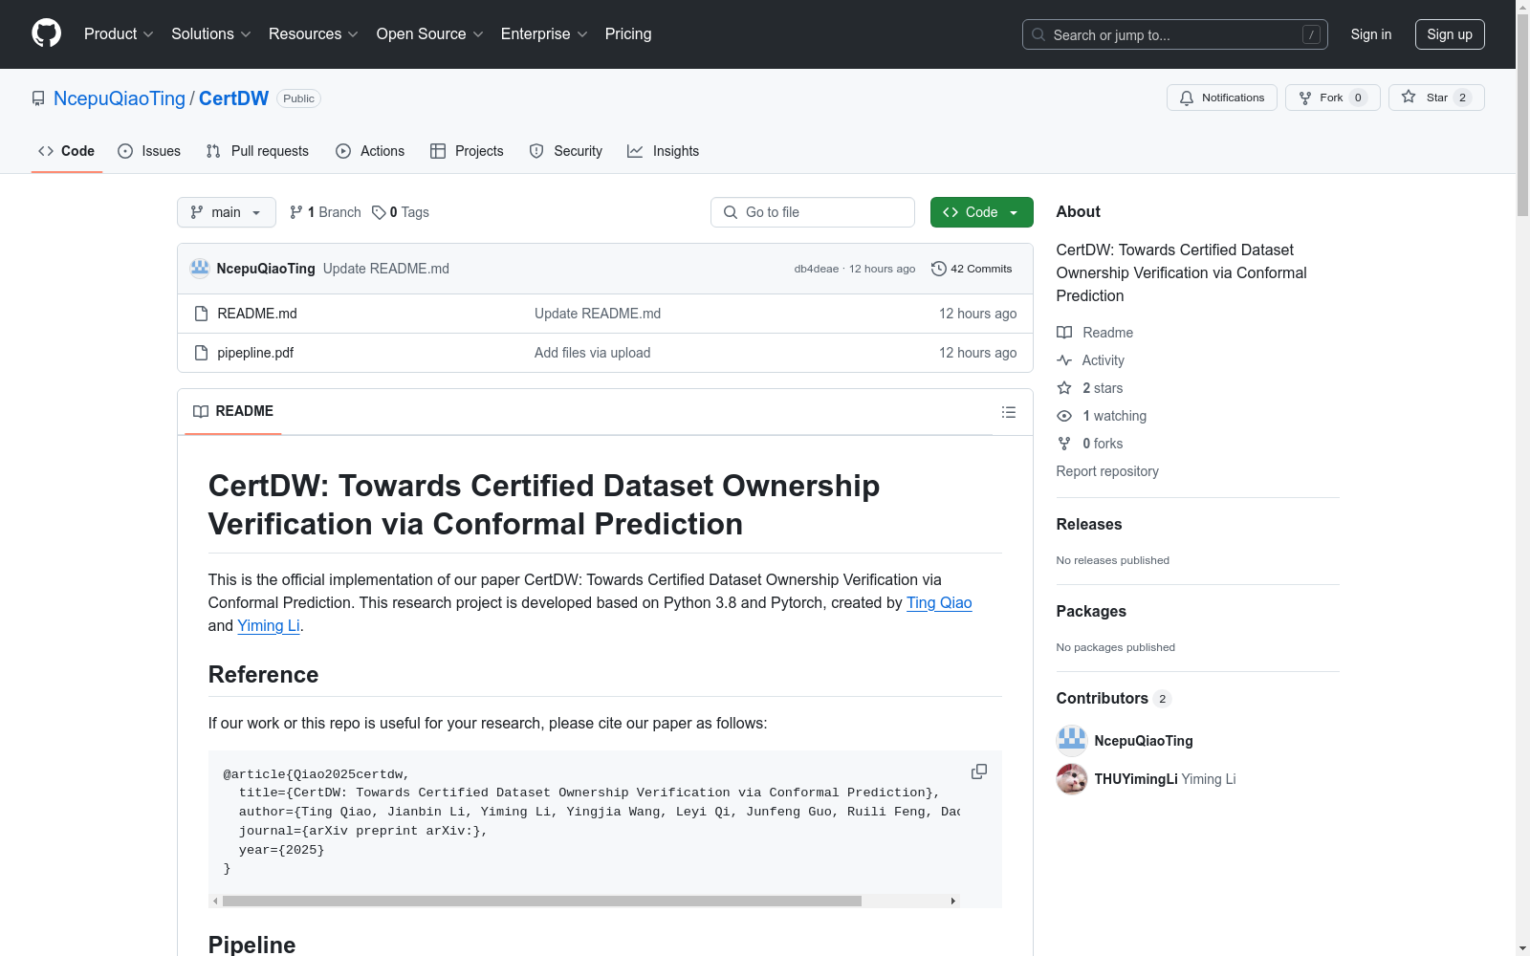Open the GitHub homepage logo
This screenshot has height=956, width=1530.
[x=46, y=33]
